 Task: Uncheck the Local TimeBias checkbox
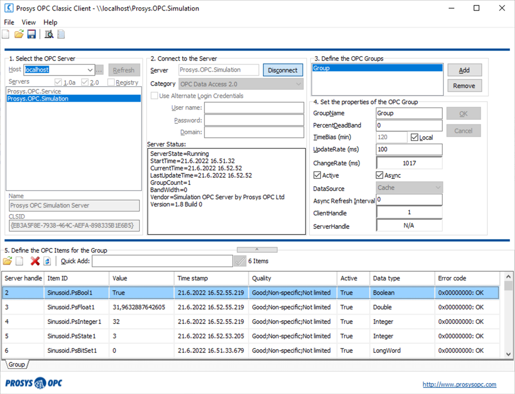click(414, 137)
